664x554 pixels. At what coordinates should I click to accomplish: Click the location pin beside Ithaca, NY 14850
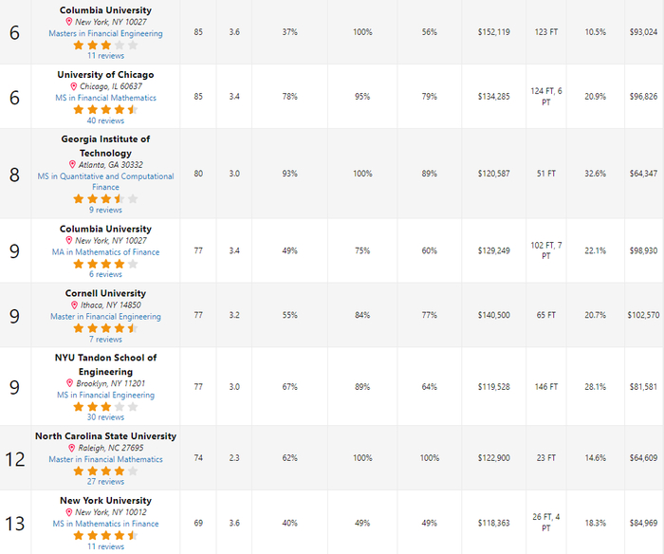coord(75,305)
